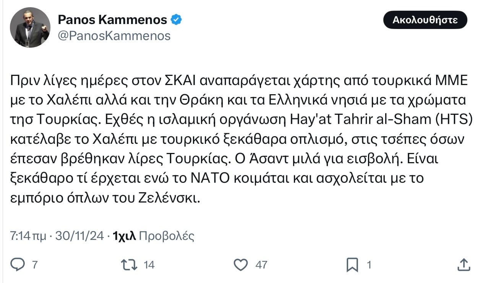Screen dimensions: 480x283
Task: Click the reply speech bubble icon
Action: (x=18, y=264)
